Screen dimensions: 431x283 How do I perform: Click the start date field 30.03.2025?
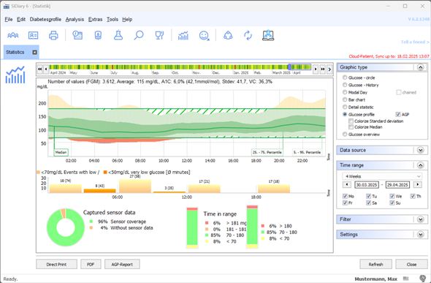pos(367,185)
